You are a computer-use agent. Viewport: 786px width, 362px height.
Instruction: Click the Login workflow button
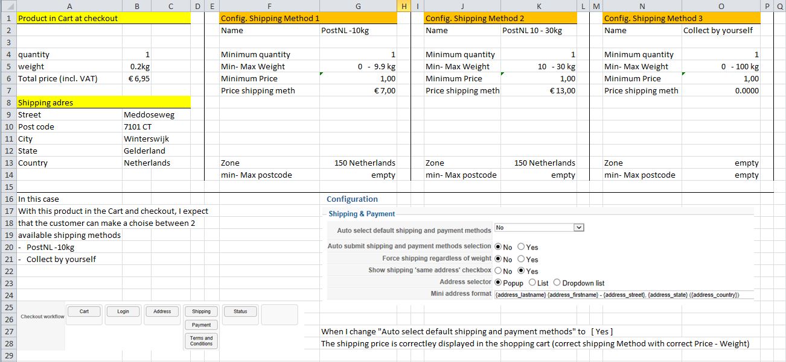[x=123, y=311]
